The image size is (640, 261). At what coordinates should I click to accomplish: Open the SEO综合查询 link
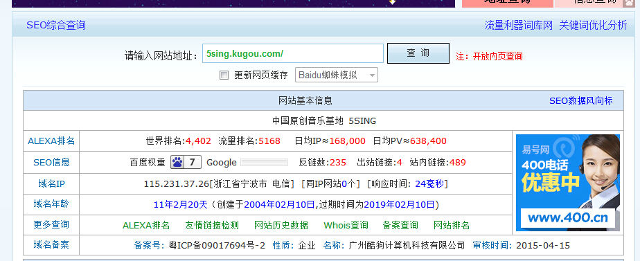click(56, 26)
